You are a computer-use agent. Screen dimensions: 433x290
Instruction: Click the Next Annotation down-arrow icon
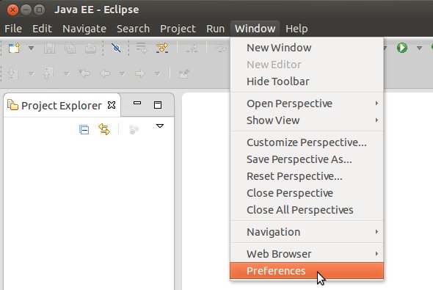[12, 73]
